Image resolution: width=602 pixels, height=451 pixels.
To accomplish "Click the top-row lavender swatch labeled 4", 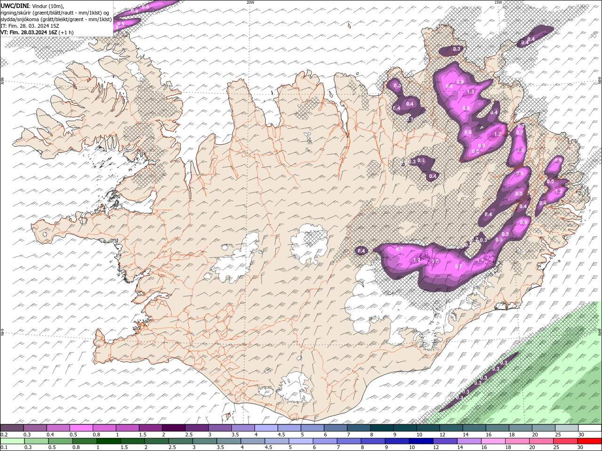I will pyautogui.click(x=266, y=428).
